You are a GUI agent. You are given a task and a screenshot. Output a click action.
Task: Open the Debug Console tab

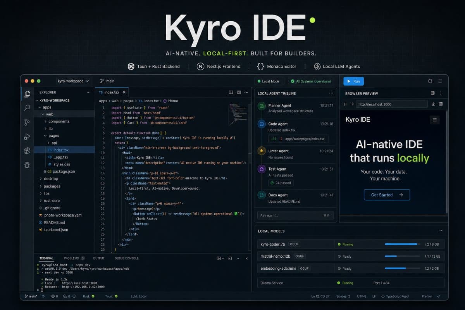[126, 258]
